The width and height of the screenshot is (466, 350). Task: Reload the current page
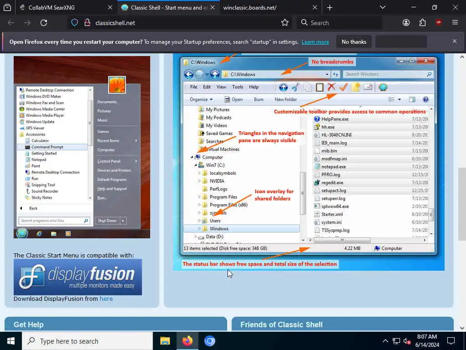pos(44,23)
